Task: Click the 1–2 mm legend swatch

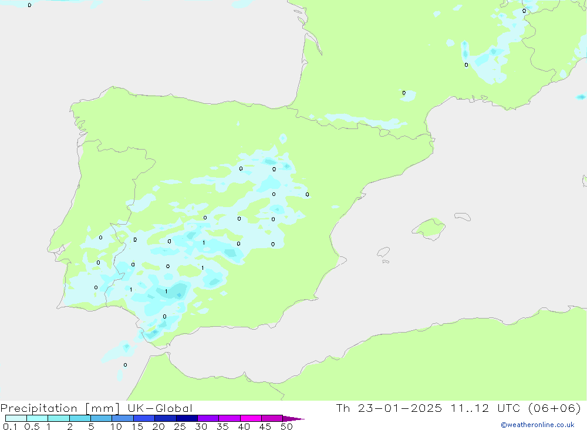Action: click(x=59, y=418)
